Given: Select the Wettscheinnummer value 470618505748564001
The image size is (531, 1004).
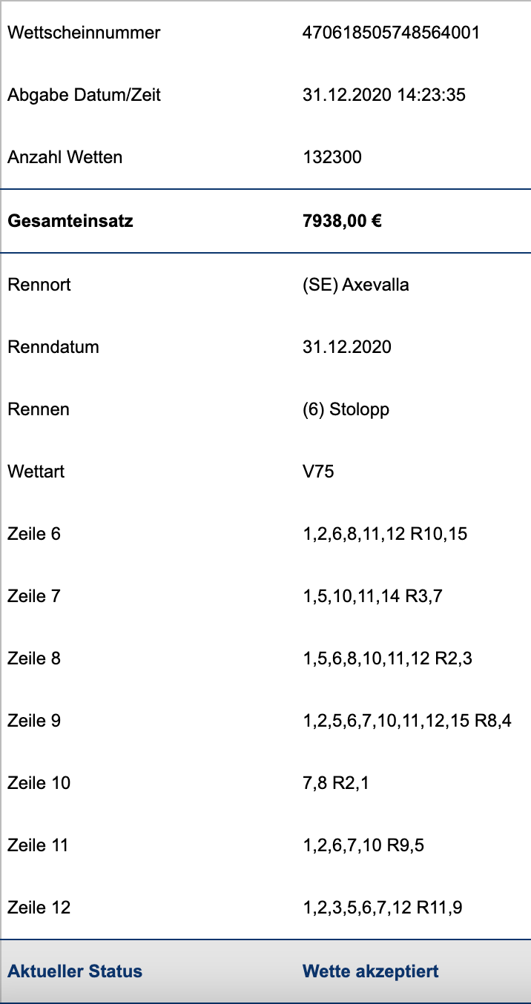Looking at the screenshot, I should coord(392,33).
